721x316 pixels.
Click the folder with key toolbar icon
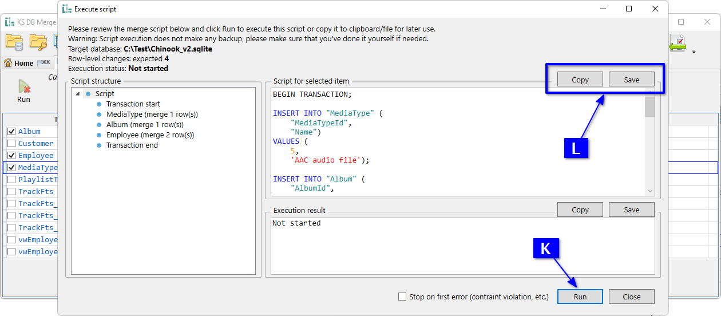click(x=38, y=42)
